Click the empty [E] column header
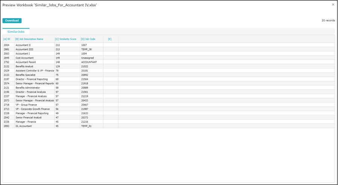This screenshot has height=185, width=338. pos(110,39)
